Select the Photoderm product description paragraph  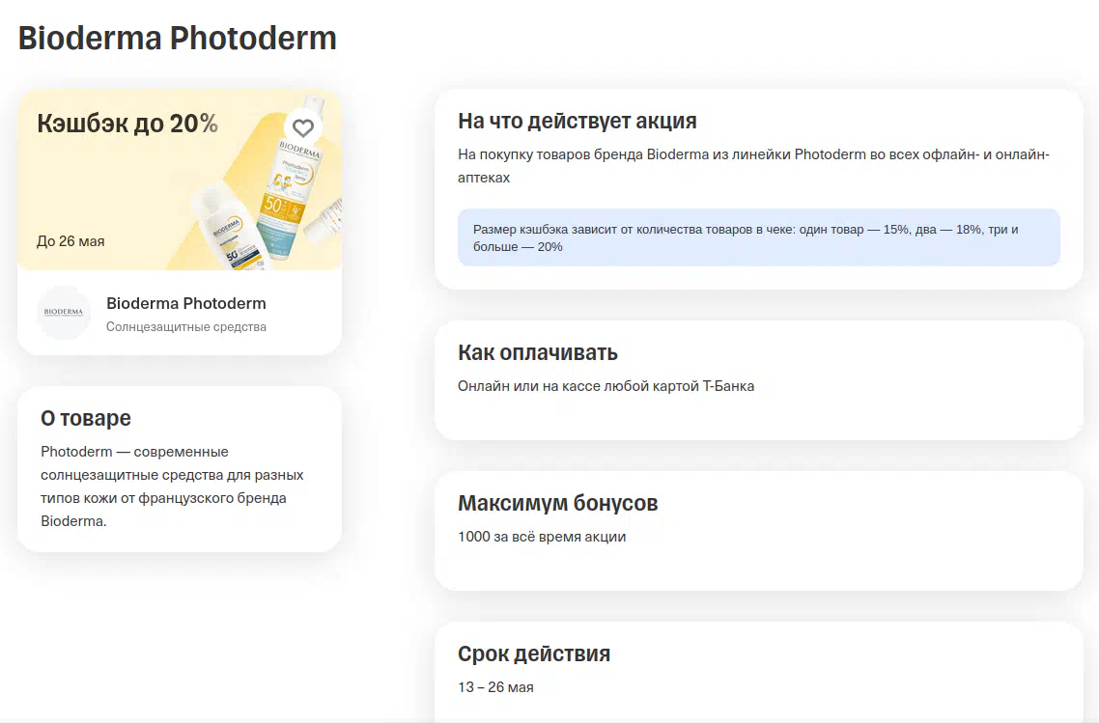click(x=173, y=487)
